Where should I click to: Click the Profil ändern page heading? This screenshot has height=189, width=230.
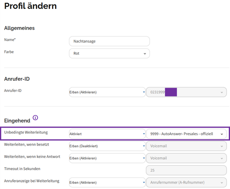coord(30,6)
